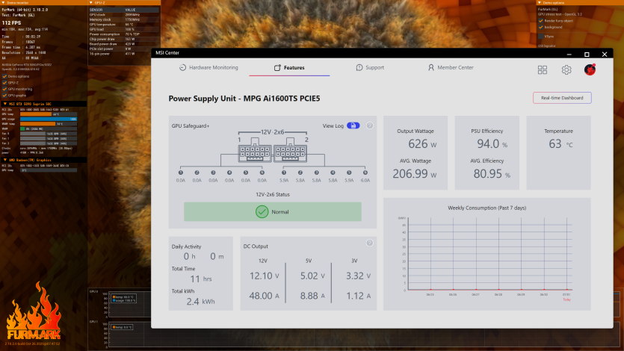The height and width of the screenshot is (351, 624).
Task: Maximize the MSI Center window
Action: pyautogui.click(x=587, y=54)
